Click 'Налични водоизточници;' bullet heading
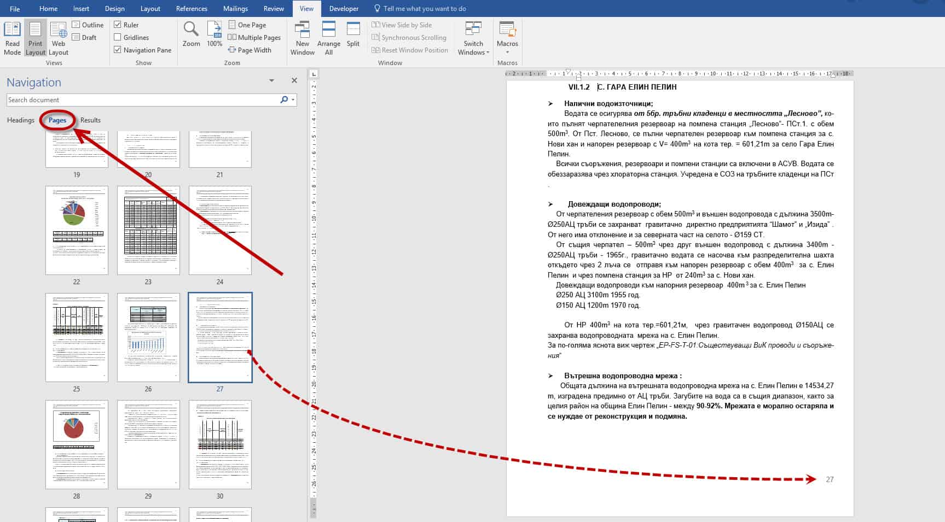The image size is (945, 522). click(608, 103)
